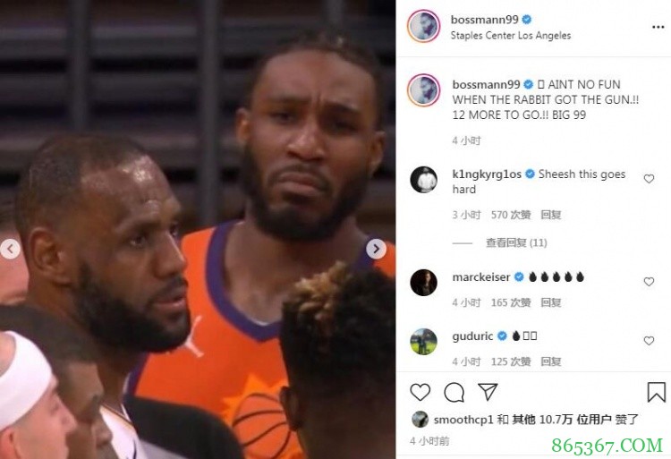Image resolution: width=671 pixels, height=459 pixels.
Task: Open k1ngkyrg1os profile picture
Action: (x=424, y=180)
